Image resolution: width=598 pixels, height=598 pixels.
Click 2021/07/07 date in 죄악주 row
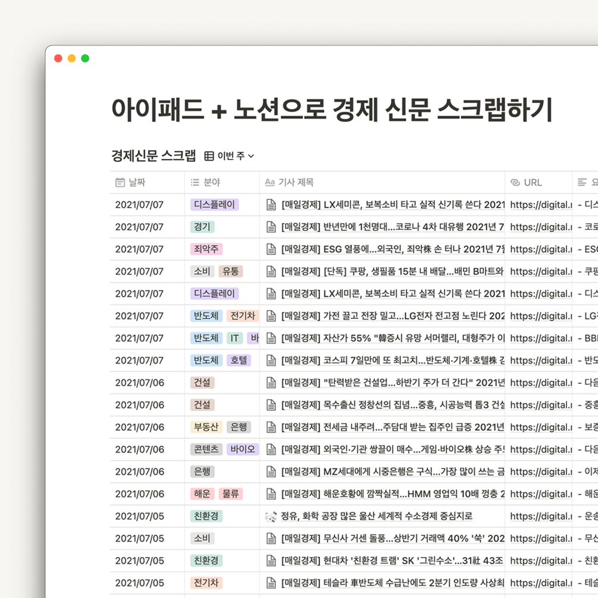pos(139,249)
